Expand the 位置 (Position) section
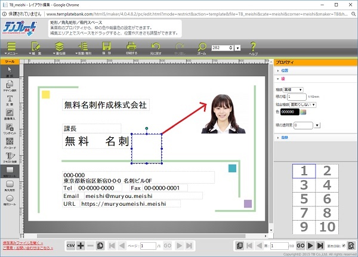The width and height of the screenshot is (358, 257). (x=285, y=70)
